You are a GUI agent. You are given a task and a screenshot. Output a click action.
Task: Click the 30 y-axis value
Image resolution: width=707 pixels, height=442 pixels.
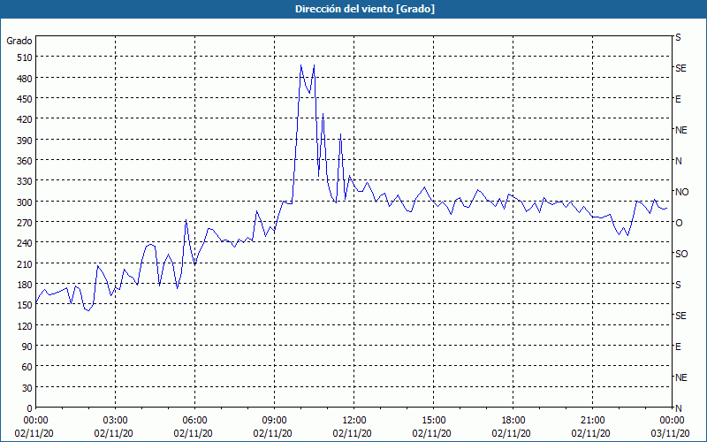click(x=27, y=388)
